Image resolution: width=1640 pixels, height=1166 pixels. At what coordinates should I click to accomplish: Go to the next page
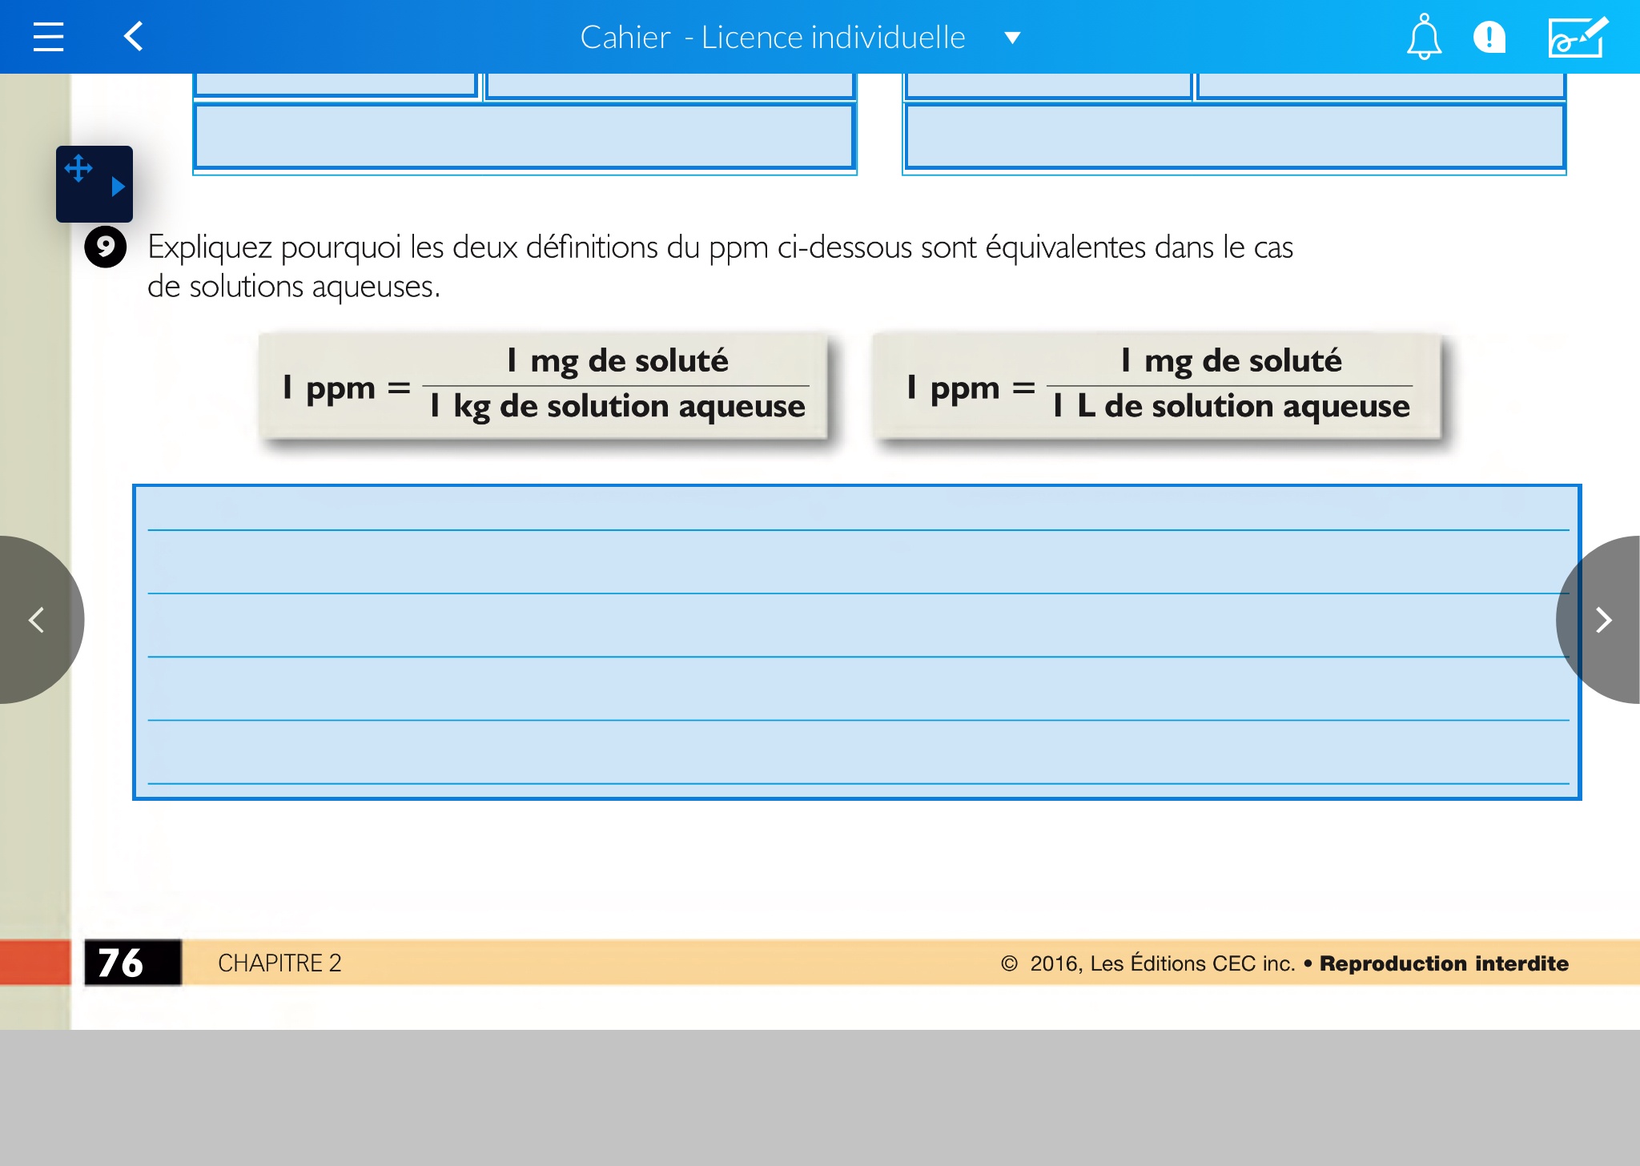click(x=1603, y=619)
